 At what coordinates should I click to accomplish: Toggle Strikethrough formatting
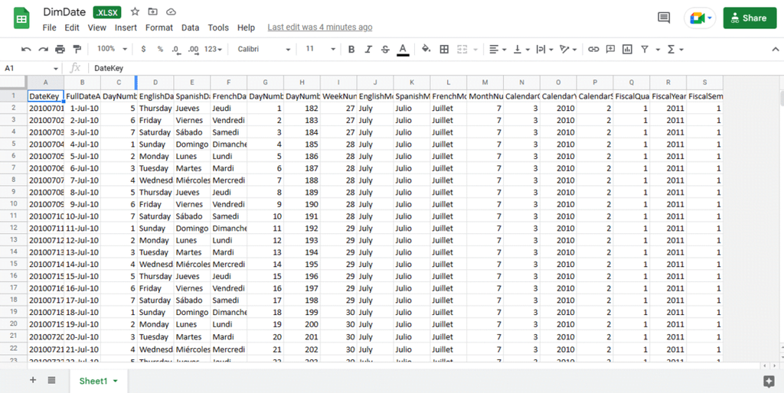385,49
